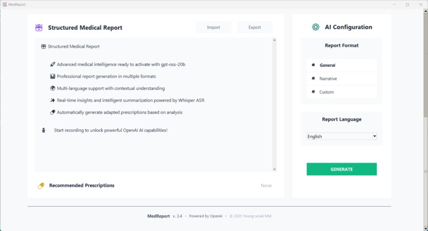Click the report panel scrollbar down arrow
This screenshot has width=428, height=231.
coord(275,169)
